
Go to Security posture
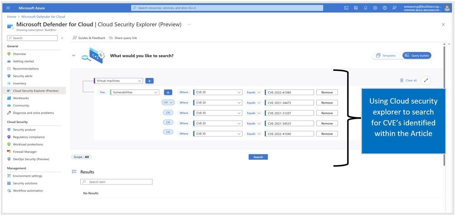point(25,130)
